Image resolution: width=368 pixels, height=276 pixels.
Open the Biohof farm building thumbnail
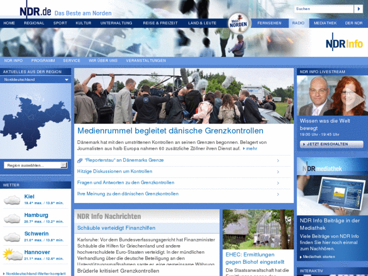click(x=258, y=229)
